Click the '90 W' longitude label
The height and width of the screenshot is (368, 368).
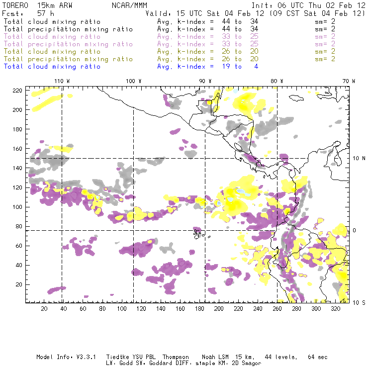coord(205,81)
